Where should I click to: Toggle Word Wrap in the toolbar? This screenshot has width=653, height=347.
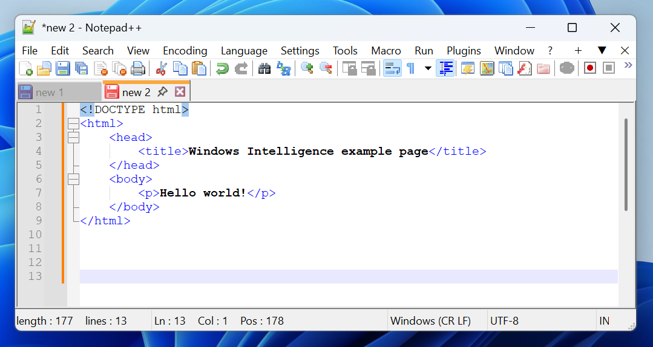[x=392, y=68]
